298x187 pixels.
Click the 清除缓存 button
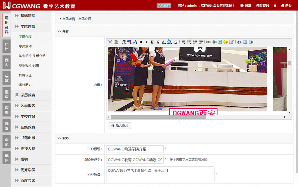tap(164, 6)
